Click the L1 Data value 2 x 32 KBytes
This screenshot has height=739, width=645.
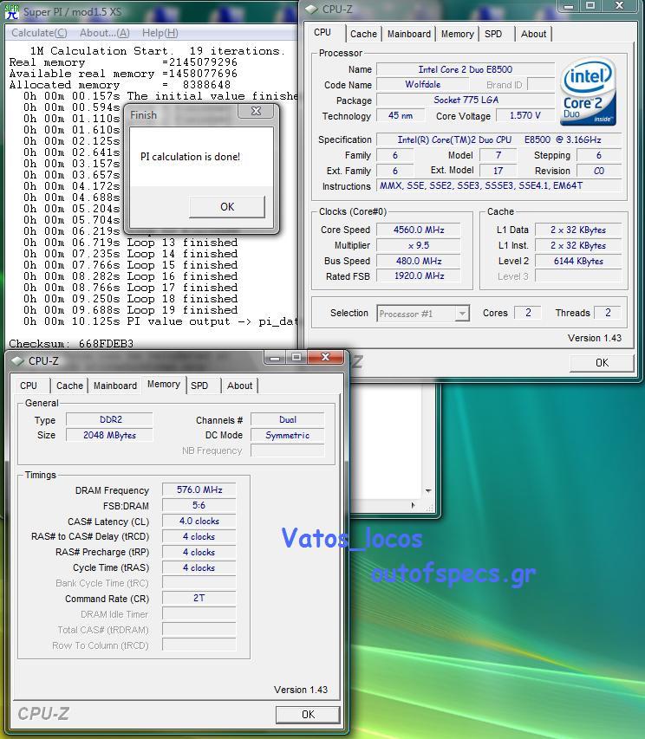click(578, 230)
